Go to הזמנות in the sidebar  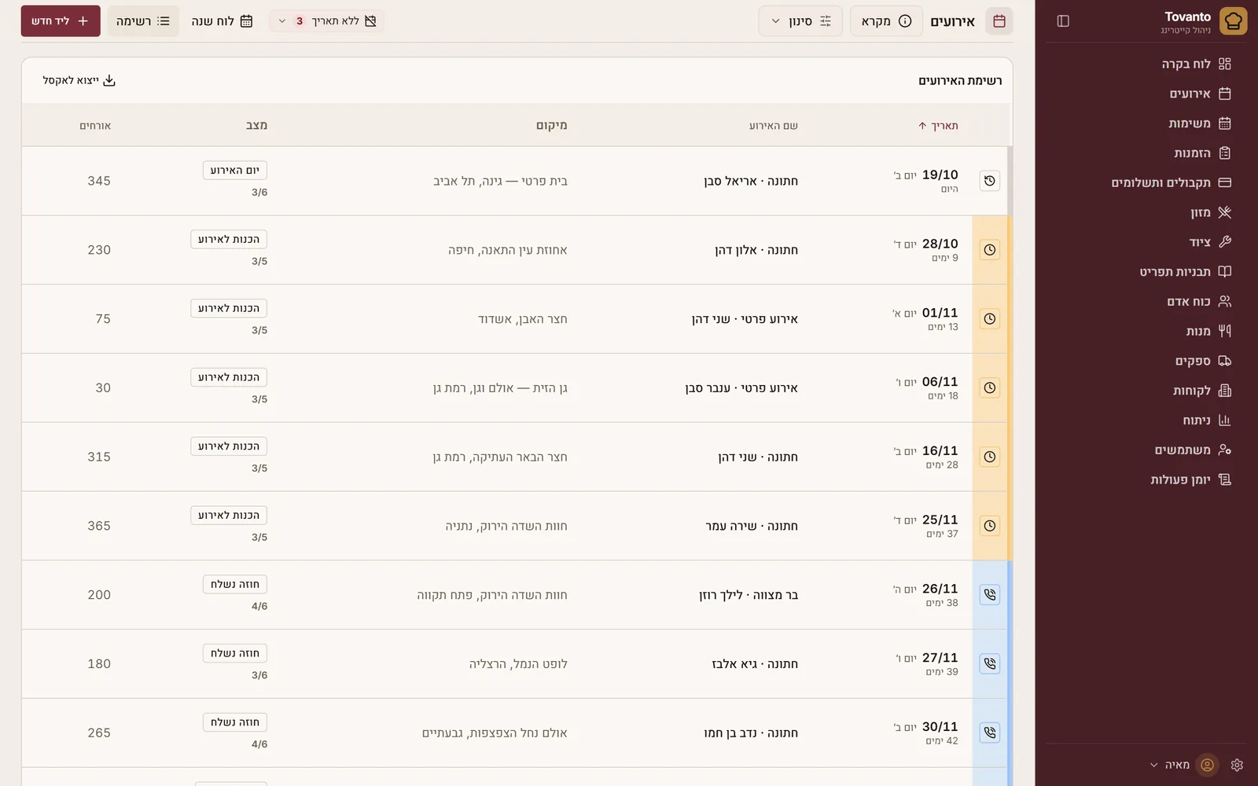(1147, 153)
